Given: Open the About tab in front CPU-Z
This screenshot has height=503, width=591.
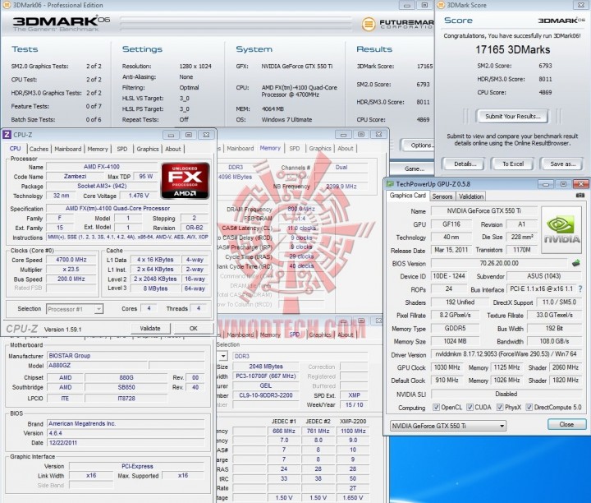Looking at the screenshot, I should pos(173,149).
